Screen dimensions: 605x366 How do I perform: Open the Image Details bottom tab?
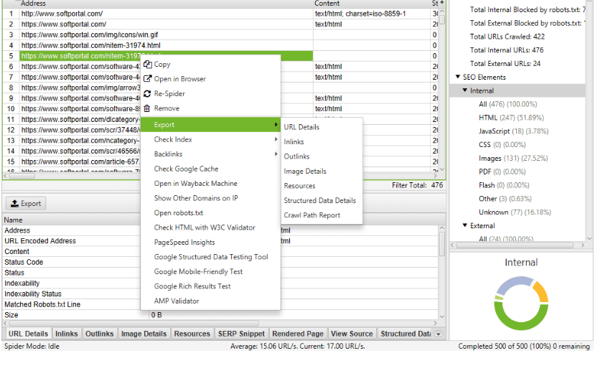(x=144, y=334)
